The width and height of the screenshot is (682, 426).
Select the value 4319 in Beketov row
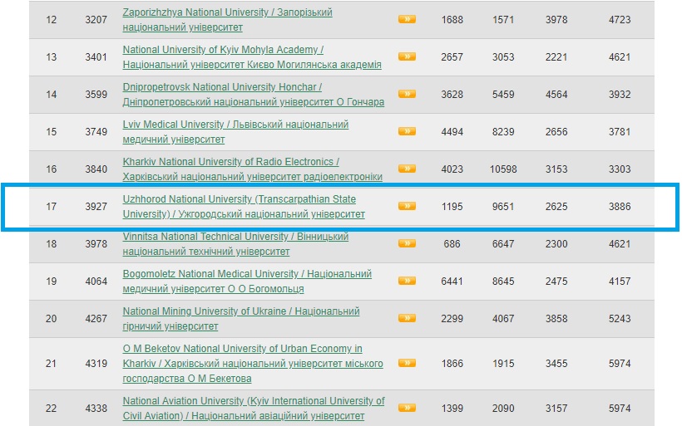(96, 364)
